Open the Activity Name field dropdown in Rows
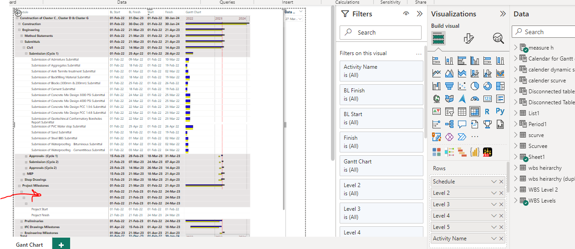 click(x=494, y=239)
